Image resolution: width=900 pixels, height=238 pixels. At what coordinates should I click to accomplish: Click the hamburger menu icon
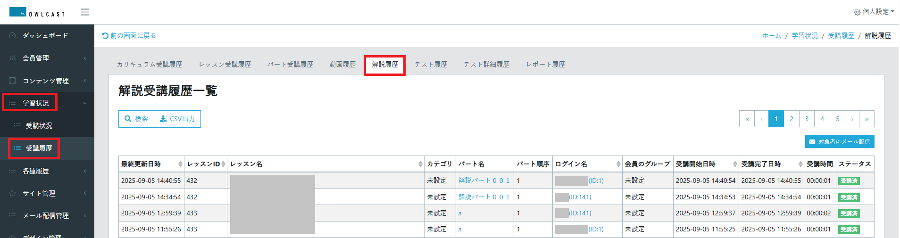tap(85, 12)
